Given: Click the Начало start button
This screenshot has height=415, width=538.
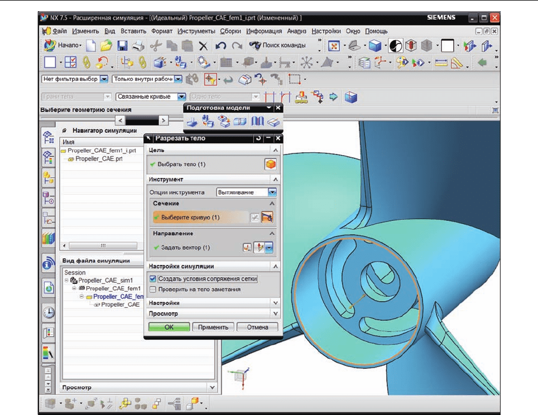Looking at the screenshot, I should point(63,45).
